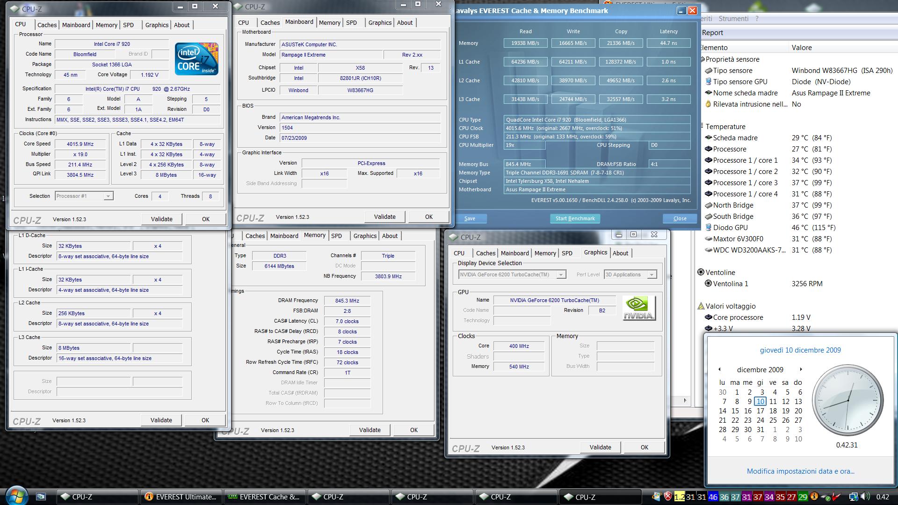The width and height of the screenshot is (898, 505).
Task: Click the Report header in EVEREST
Action: coord(712,33)
